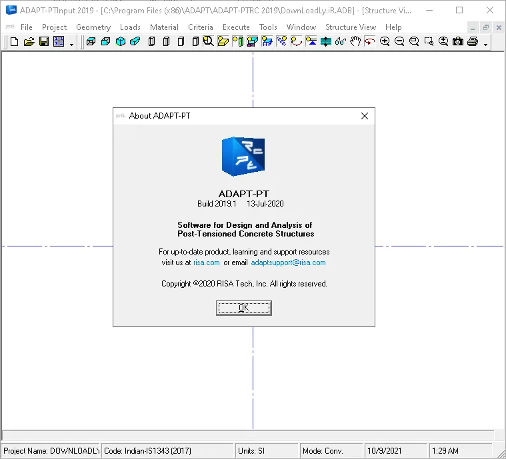Viewport: 506px width, 459px height.
Task: Click the printer icon
Action: tap(473, 41)
